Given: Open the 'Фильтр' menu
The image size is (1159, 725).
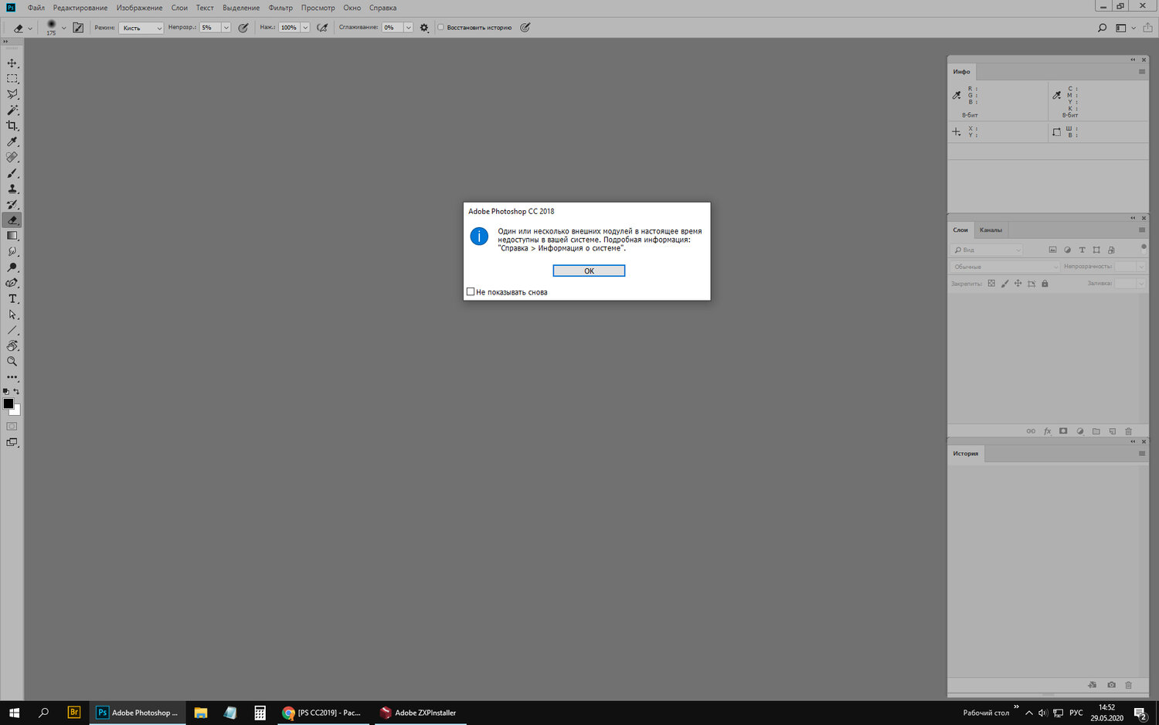Looking at the screenshot, I should (280, 8).
